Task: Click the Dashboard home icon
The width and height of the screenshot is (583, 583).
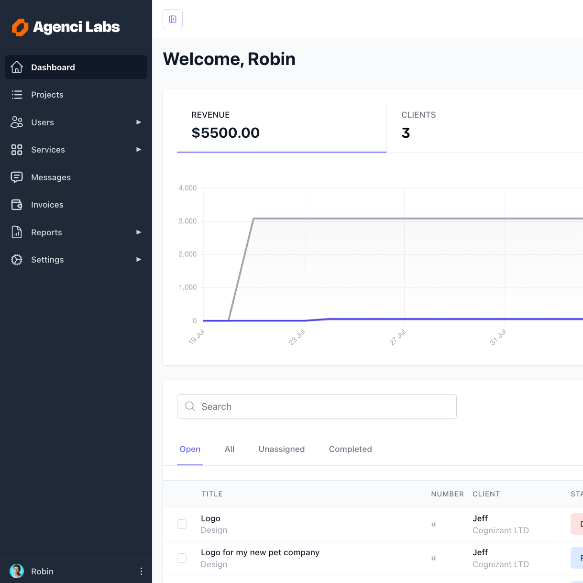Action: pyautogui.click(x=16, y=67)
